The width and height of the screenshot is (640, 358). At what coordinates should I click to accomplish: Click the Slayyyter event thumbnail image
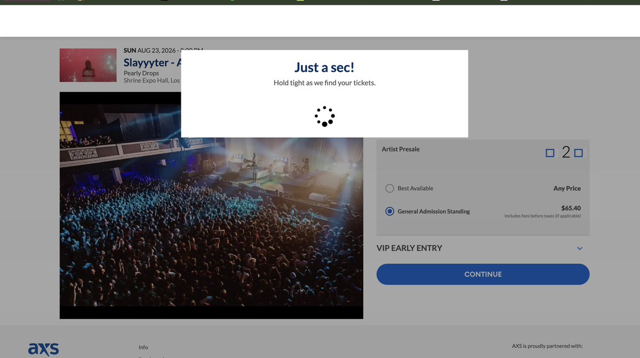pos(88,65)
